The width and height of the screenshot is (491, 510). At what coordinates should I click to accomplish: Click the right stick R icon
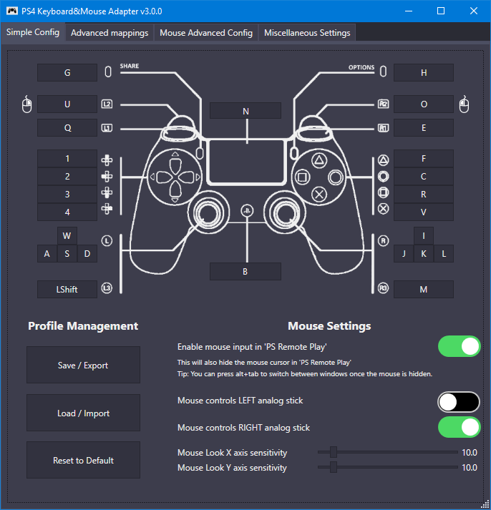click(384, 240)
